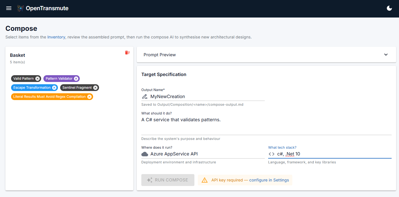Image resolution: width=399 pixels, height=197 pixels.
Task: Remove the Sentinel Fragment chip
Action: pos(95,88)
